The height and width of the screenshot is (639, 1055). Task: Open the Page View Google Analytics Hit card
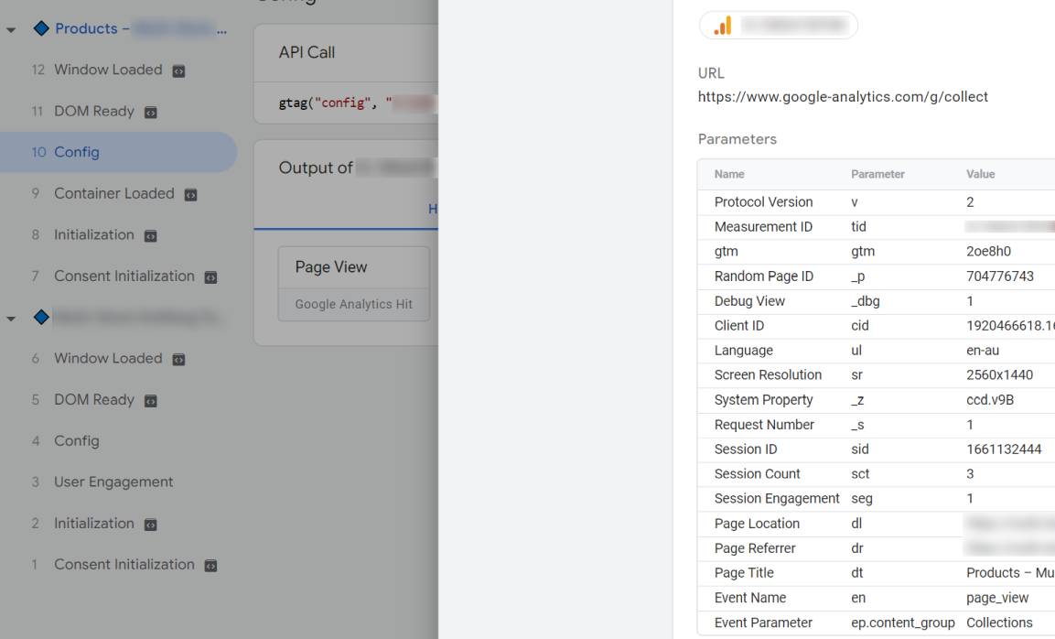pos(354,284)
